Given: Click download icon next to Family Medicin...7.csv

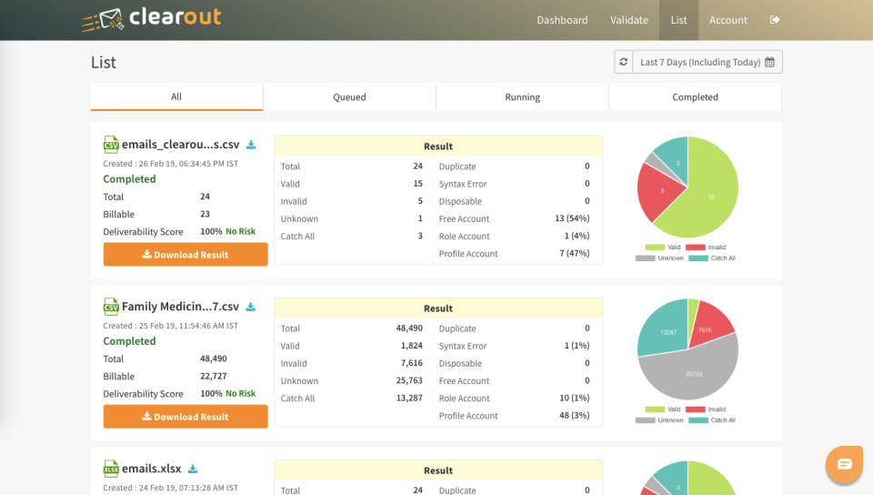Looking at the screenshot, I should pyautogui.click(x=252, y=307).
